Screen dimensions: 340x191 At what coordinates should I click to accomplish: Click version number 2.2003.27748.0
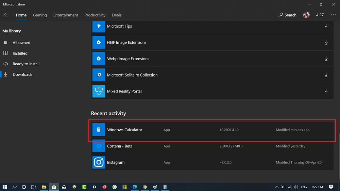coord(231,146)
